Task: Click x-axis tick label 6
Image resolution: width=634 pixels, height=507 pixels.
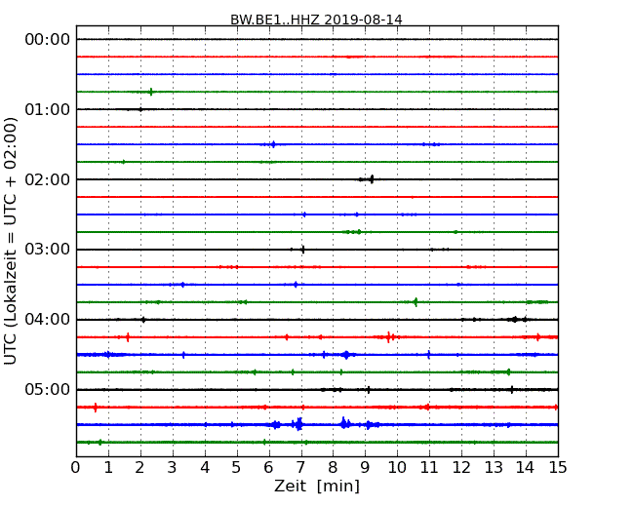Action: point(268,468)
